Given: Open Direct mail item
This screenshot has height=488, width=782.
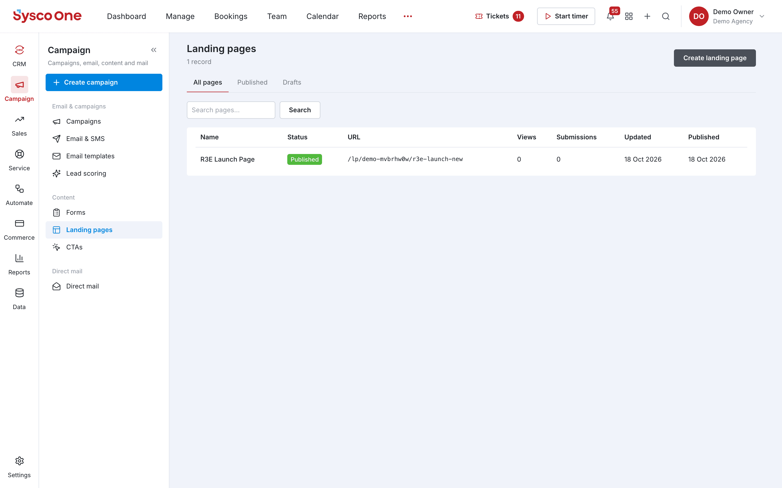Looking at the screenshot, I should coord(104,286).
